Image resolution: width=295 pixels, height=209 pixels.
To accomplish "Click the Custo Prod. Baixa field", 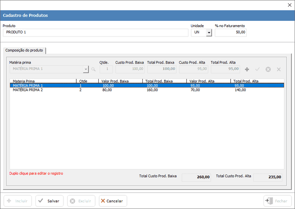I will [x=130, y=69].
